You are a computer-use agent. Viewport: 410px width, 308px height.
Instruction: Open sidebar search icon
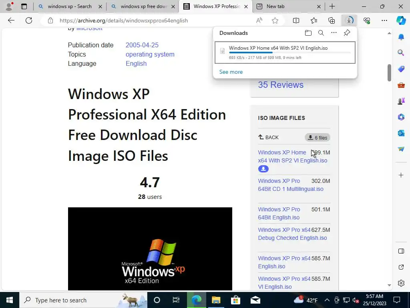[401, 53]
